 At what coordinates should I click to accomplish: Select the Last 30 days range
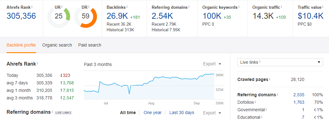pyautogui.click(x=182, y=113)
